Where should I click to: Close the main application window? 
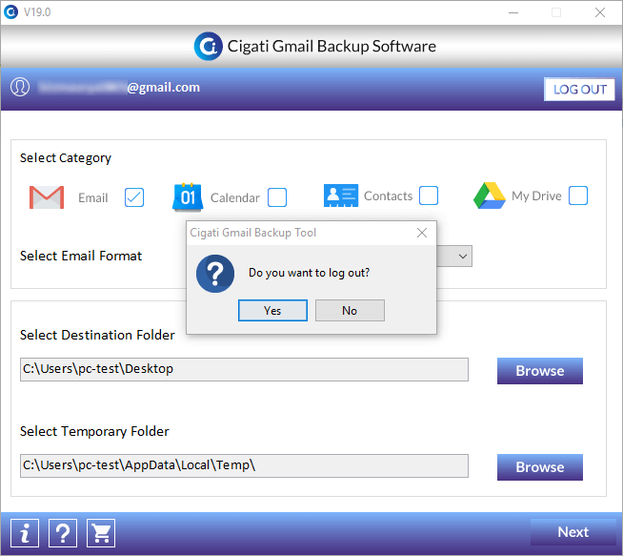600,12
